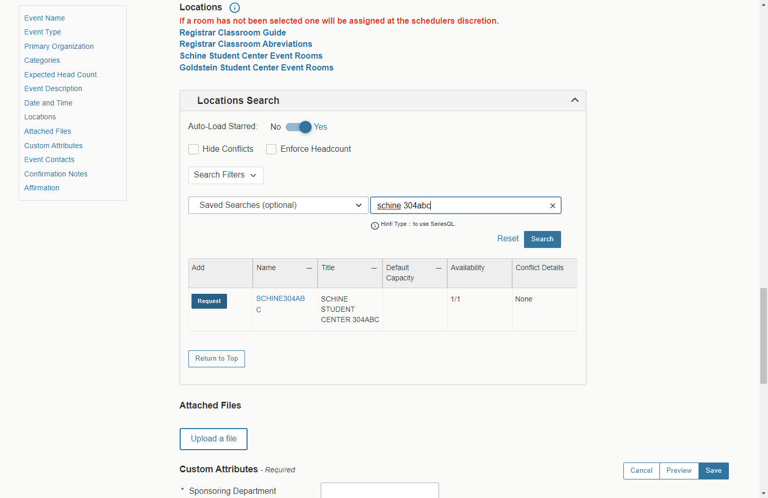Click the Preview button

[679, 471]
